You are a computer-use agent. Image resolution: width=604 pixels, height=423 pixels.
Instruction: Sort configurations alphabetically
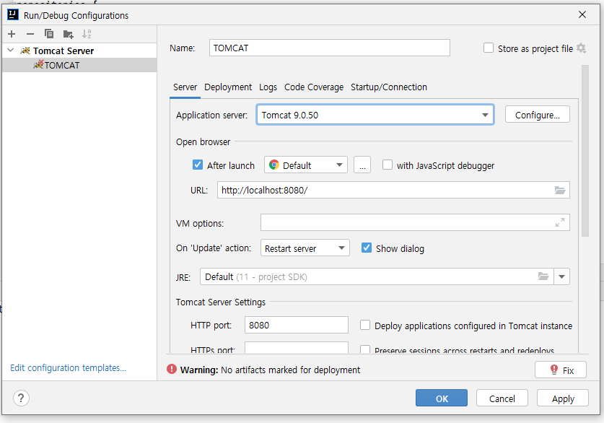point(87,34)
